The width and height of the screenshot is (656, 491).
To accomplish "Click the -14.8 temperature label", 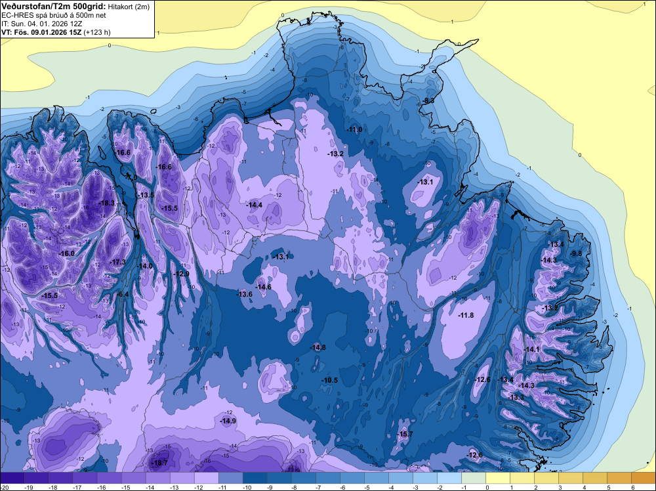I will click(318, 347).
